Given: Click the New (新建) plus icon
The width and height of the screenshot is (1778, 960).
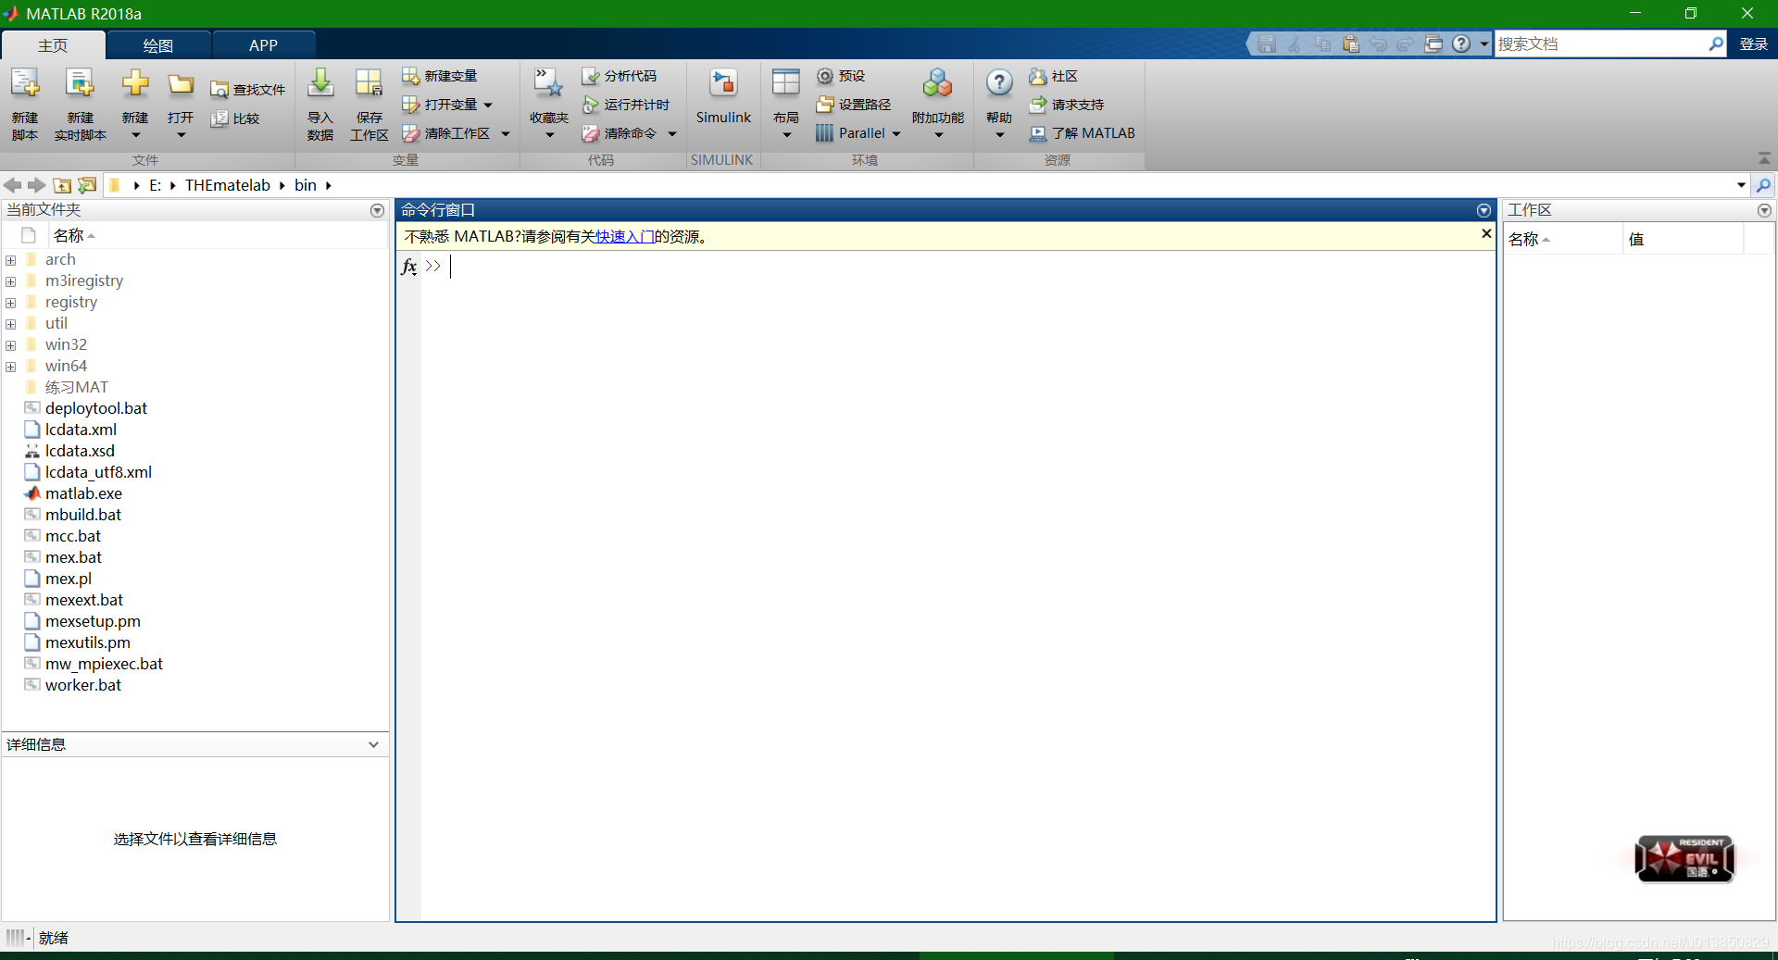Looking at the screenshot, I should [135, 84].
